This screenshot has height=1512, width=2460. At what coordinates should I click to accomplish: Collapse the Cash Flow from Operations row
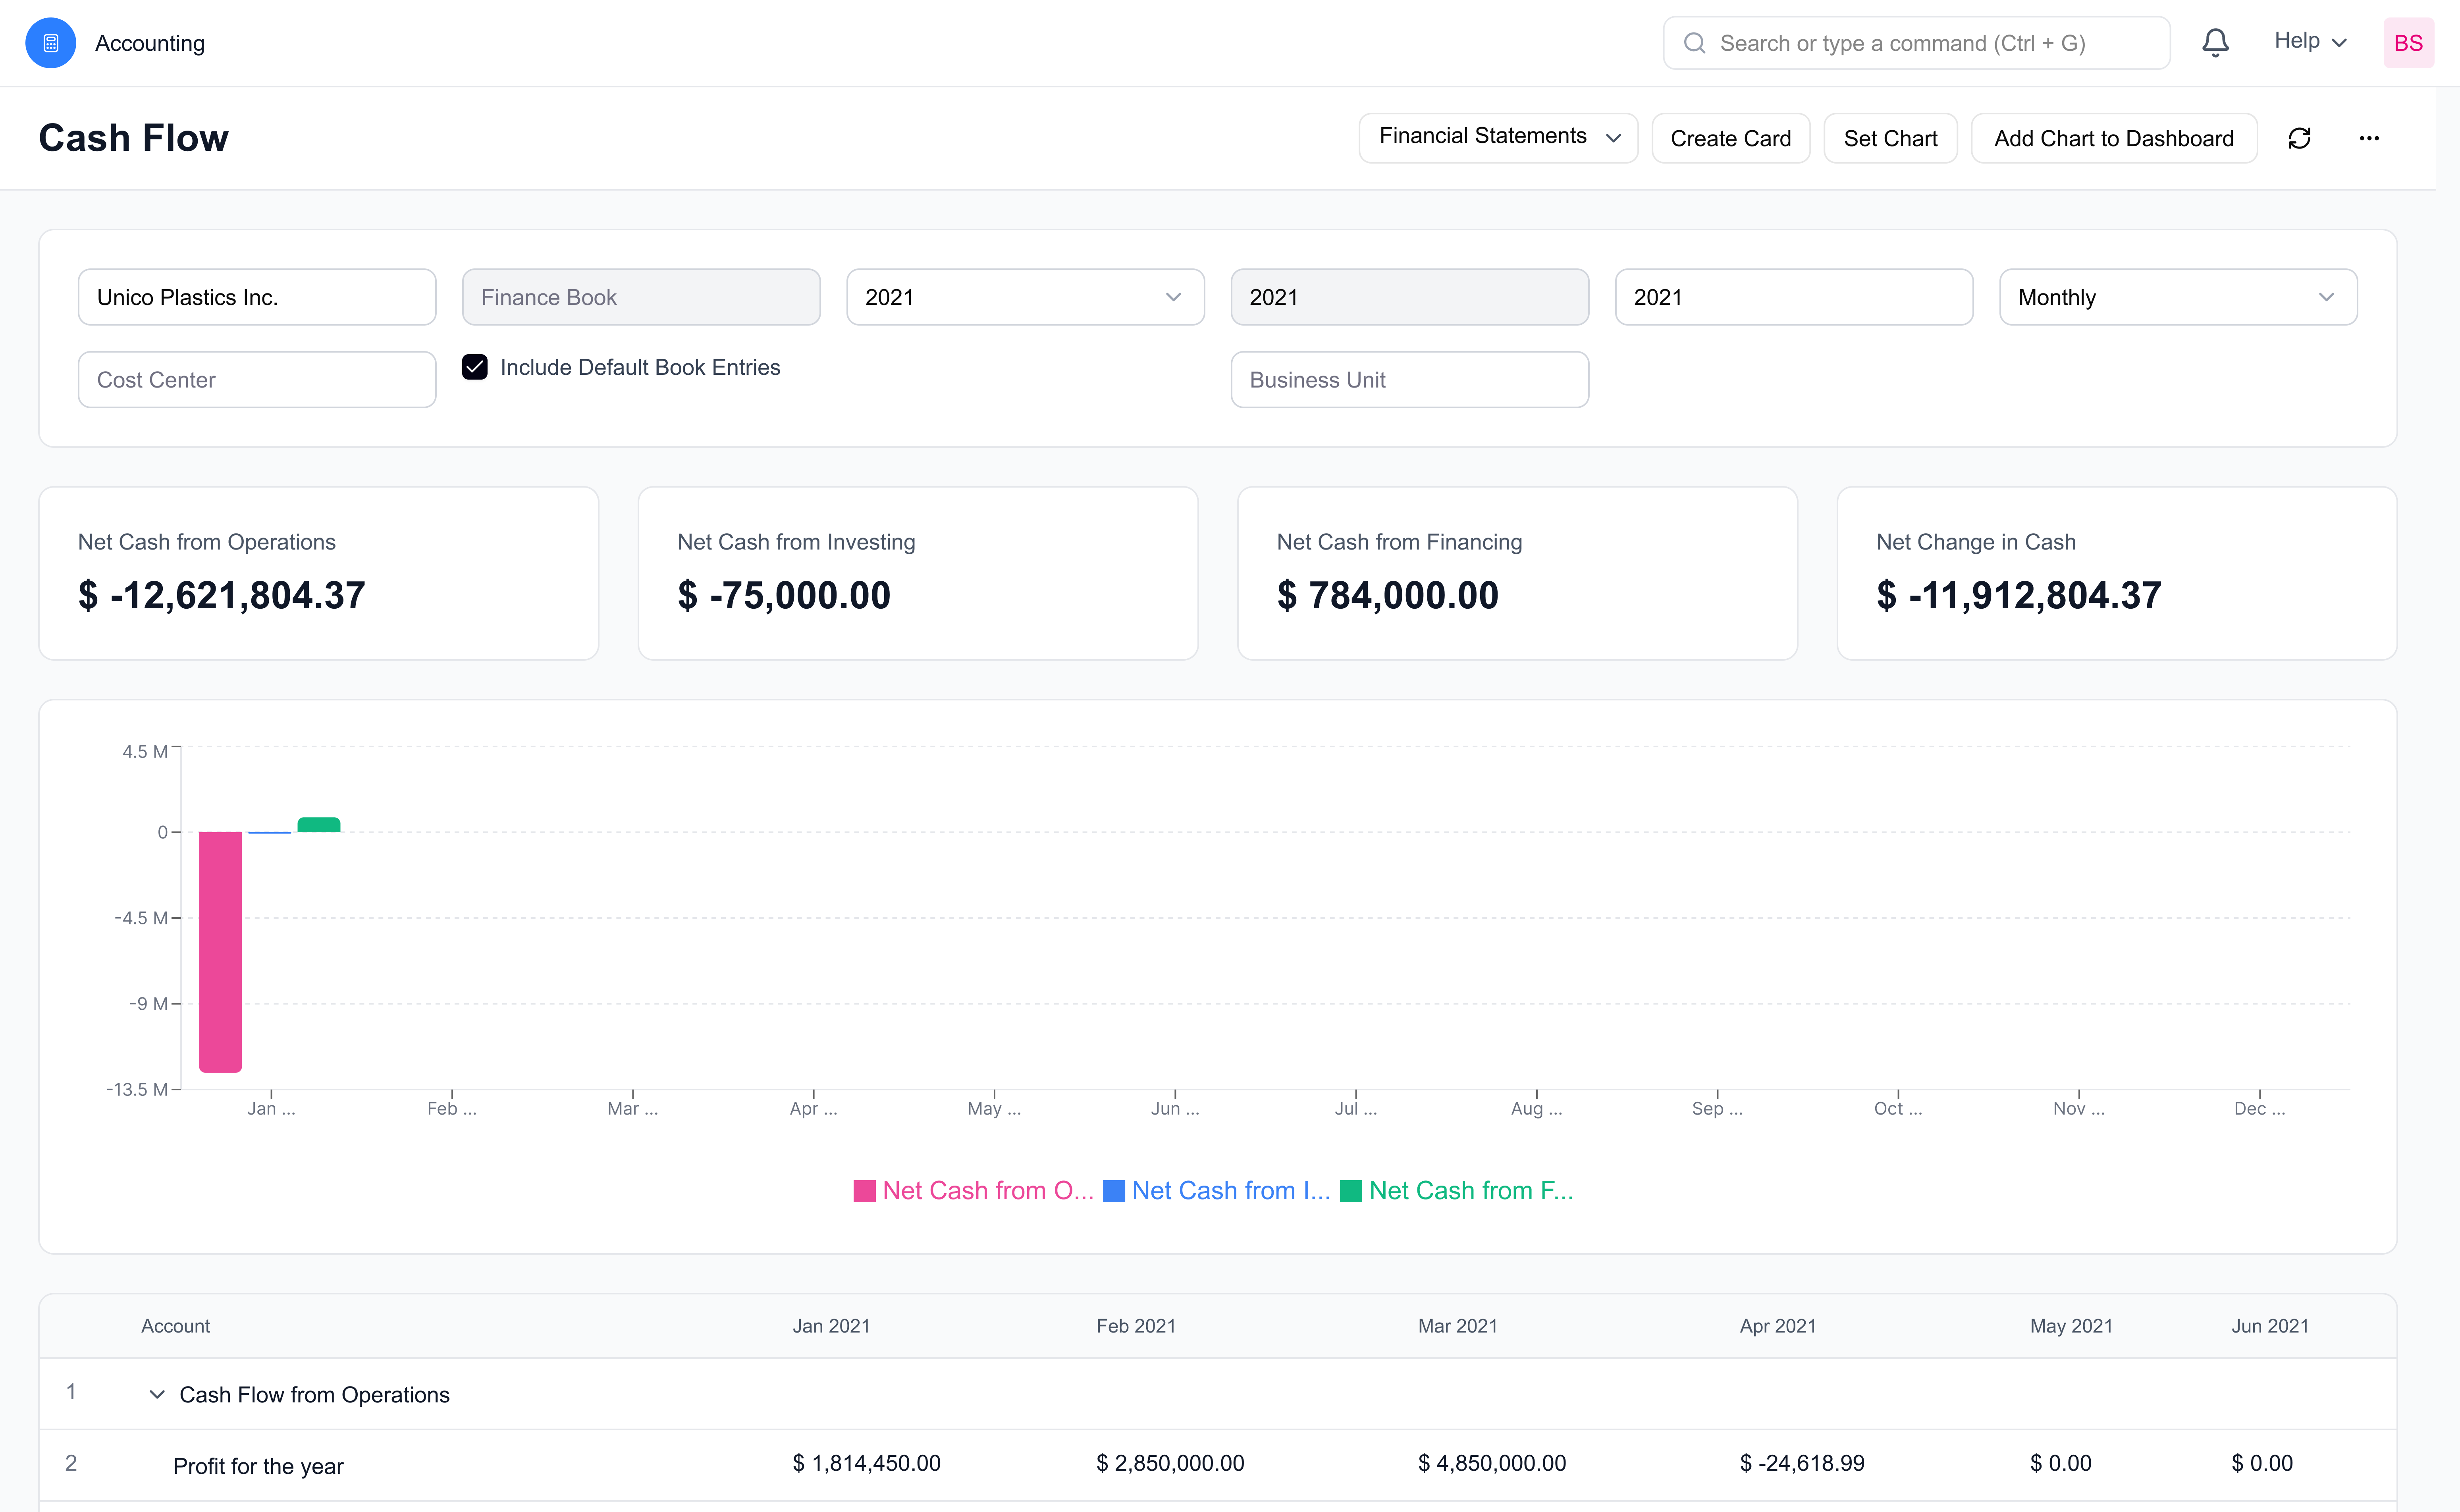(x=157, y=1394)
